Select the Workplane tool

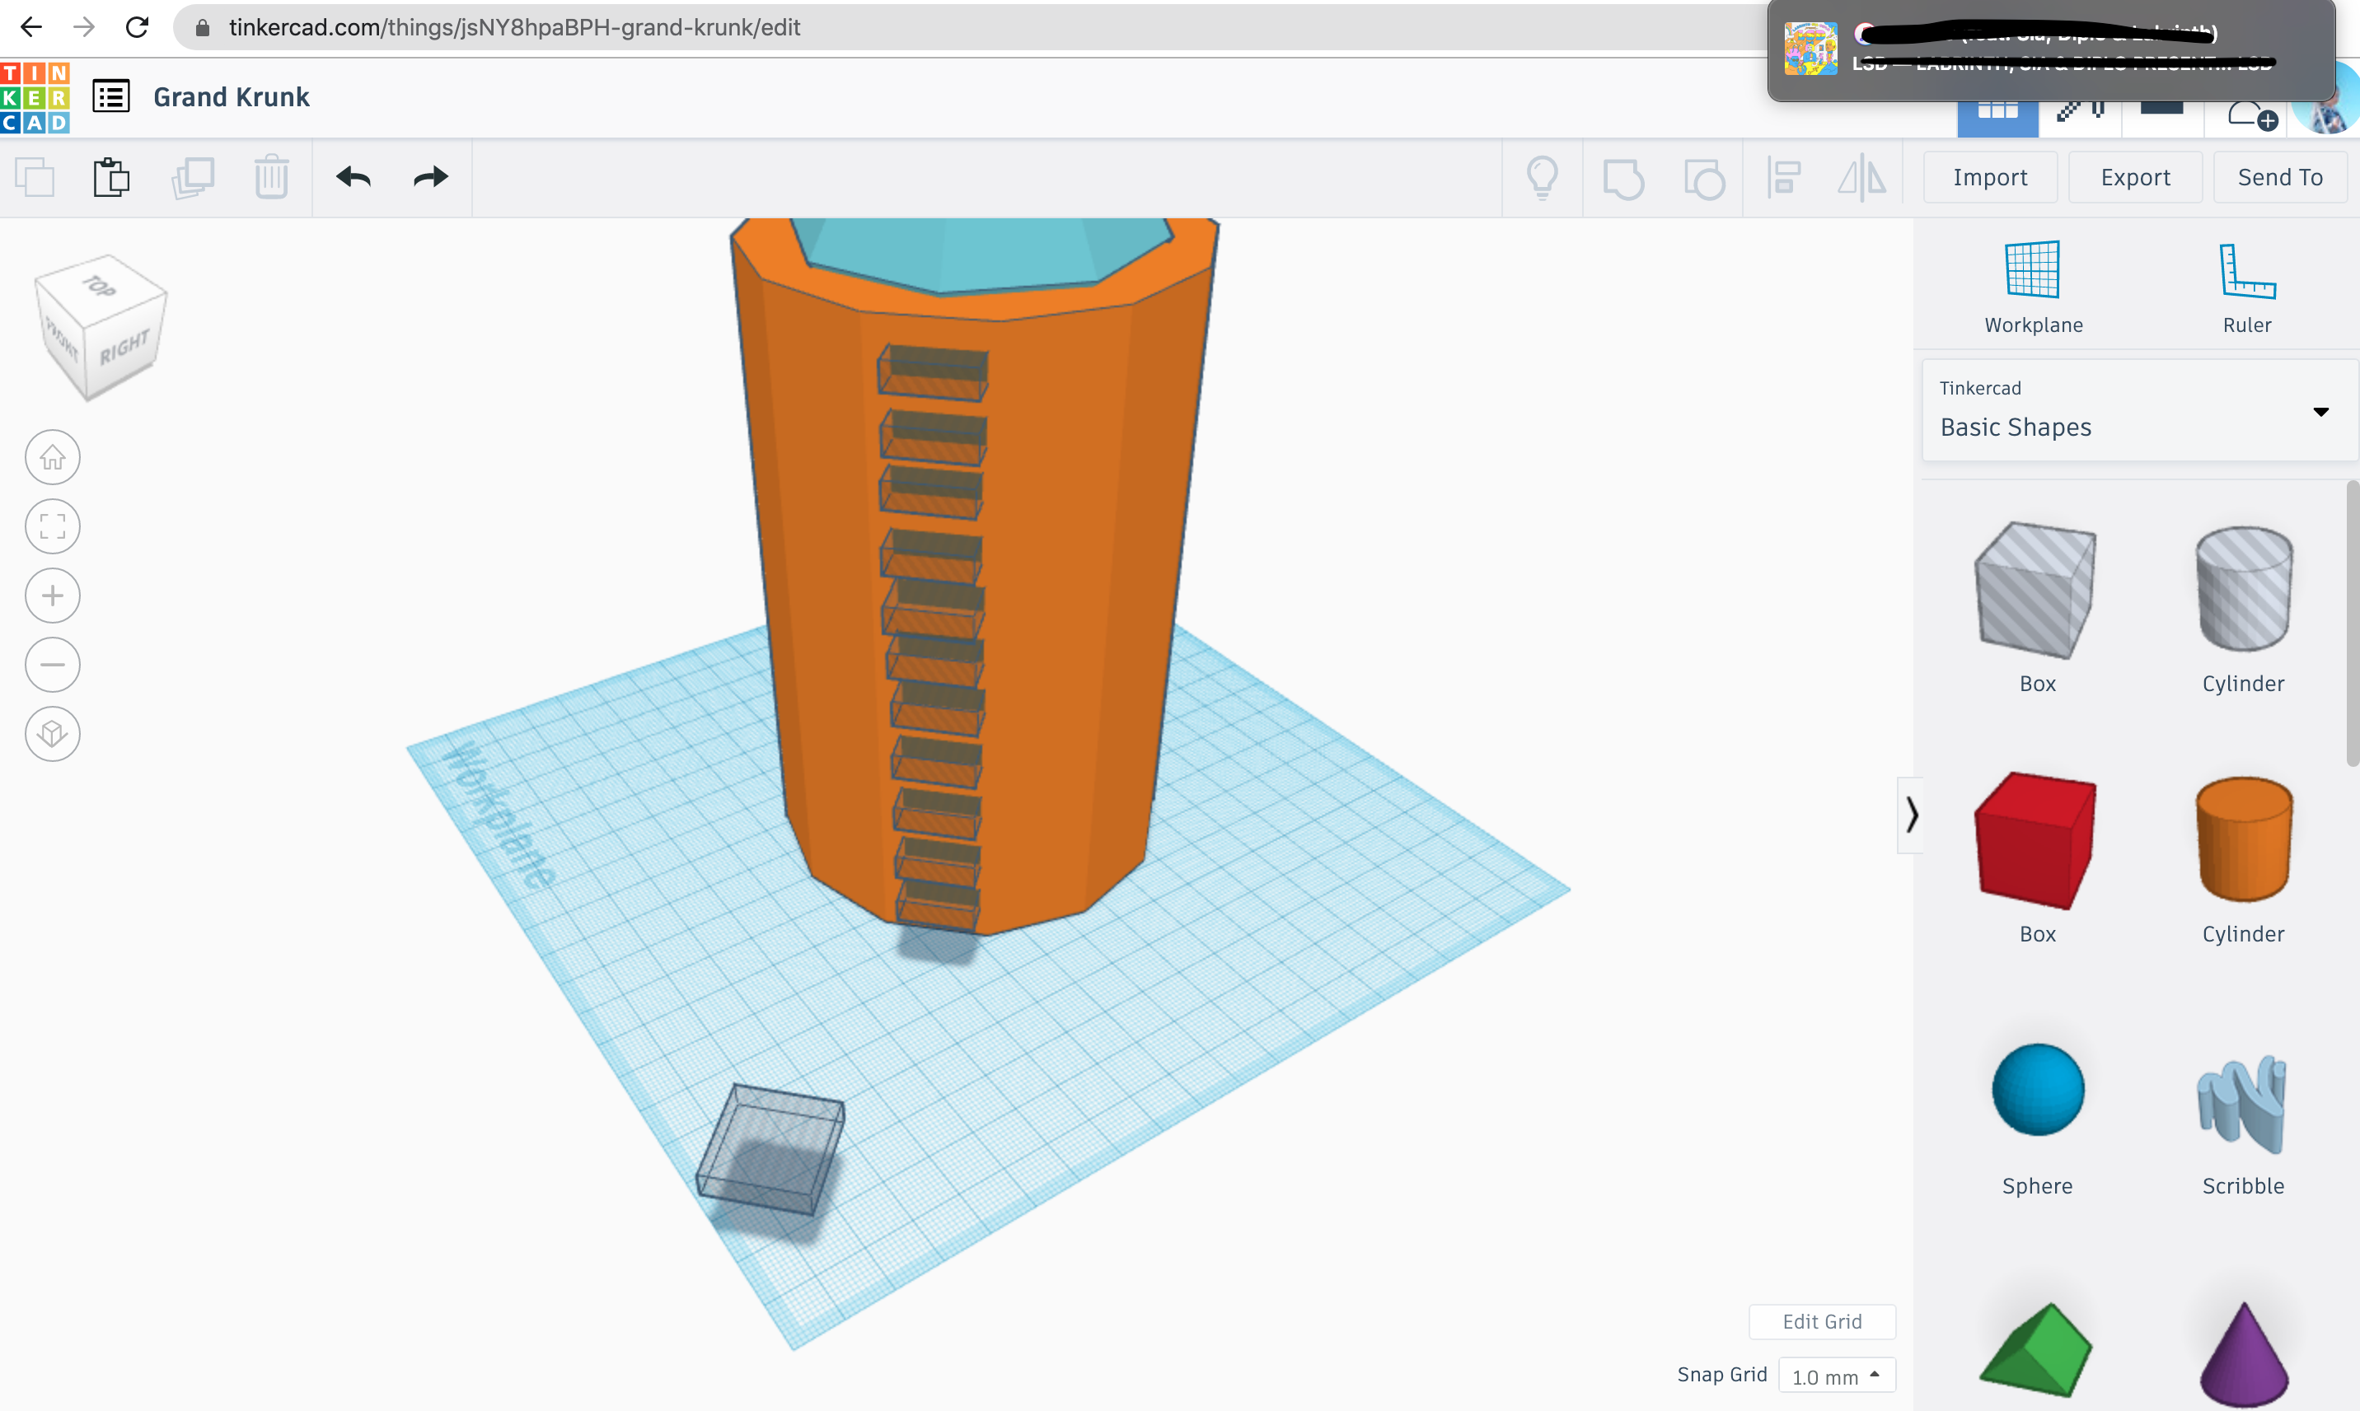[2033, 287]
